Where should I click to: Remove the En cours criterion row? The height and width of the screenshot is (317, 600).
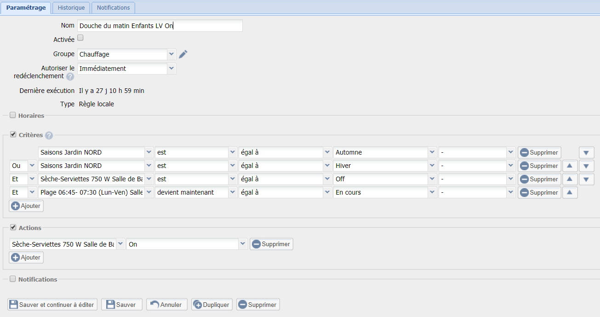539,192
